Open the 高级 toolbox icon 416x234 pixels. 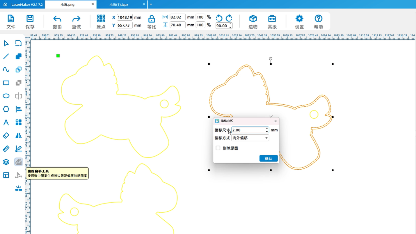tap(272, 19)
